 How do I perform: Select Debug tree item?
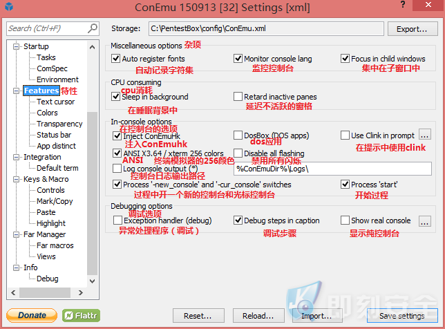click(x=48, y=279)
